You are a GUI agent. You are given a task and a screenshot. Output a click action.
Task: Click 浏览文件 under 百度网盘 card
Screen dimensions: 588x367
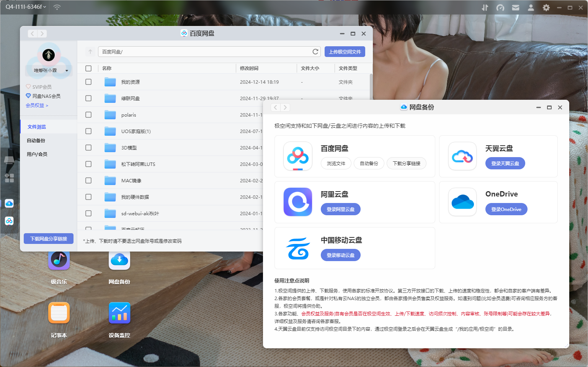[x=336, y=164]
